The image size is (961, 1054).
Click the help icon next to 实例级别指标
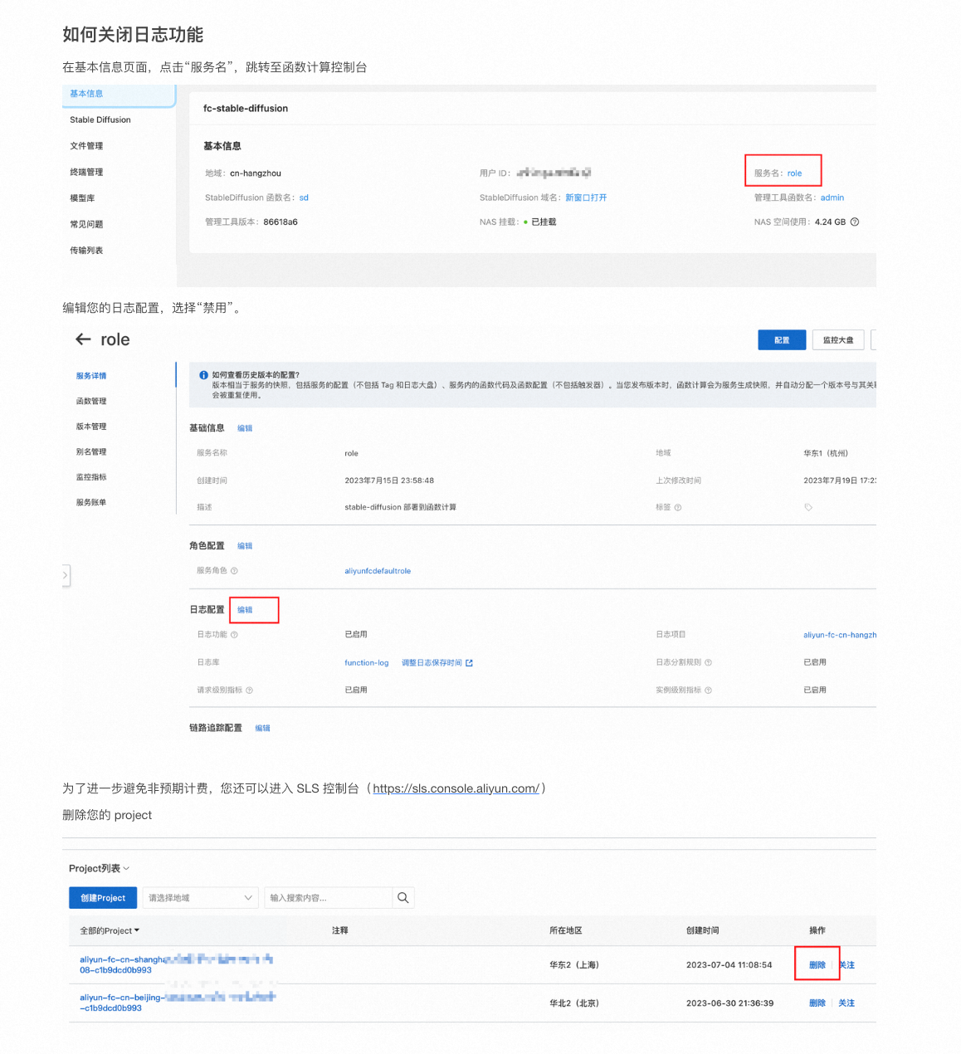(x=708, y=690)
